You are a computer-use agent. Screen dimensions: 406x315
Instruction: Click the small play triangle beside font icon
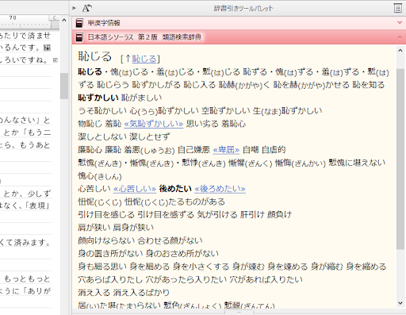[x=75, y=8]
